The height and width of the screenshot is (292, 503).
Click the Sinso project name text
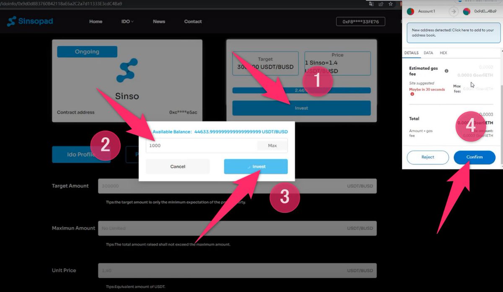tap(127, 96)
